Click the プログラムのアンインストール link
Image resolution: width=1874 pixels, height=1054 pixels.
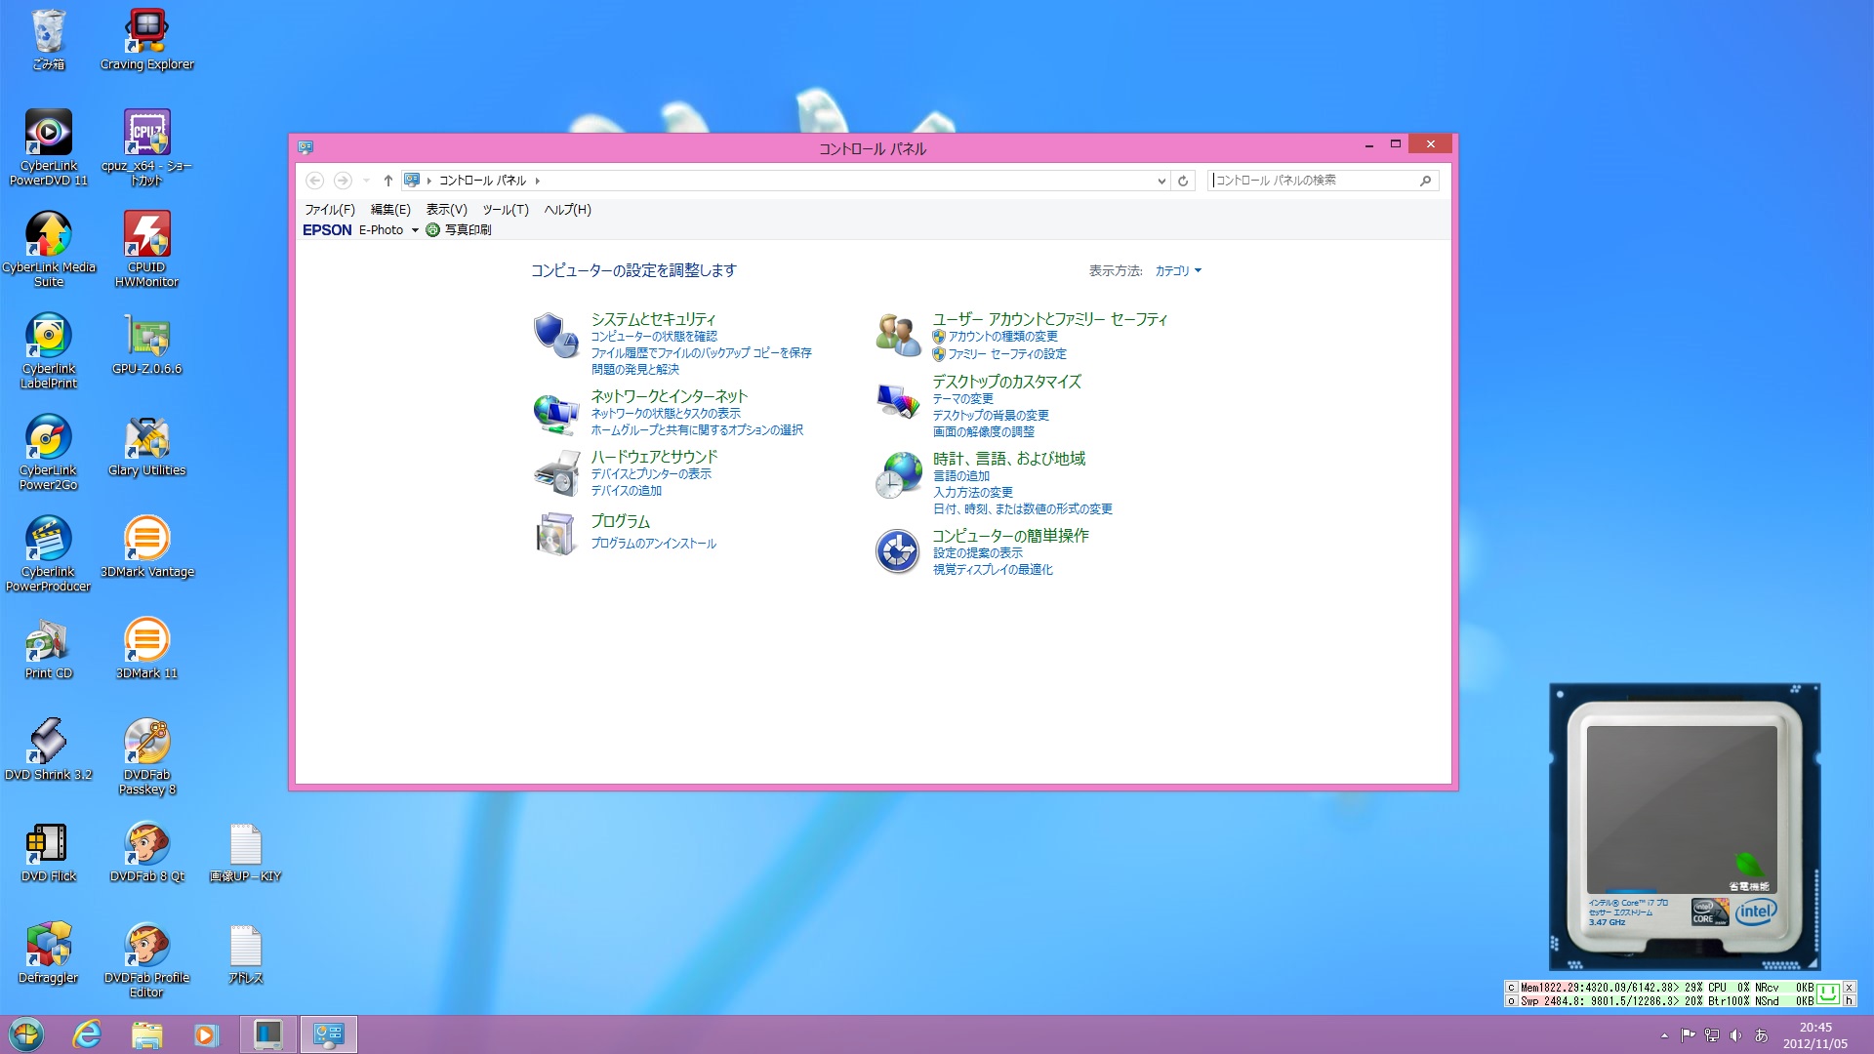pyautogui.click(x=653, y=544)
